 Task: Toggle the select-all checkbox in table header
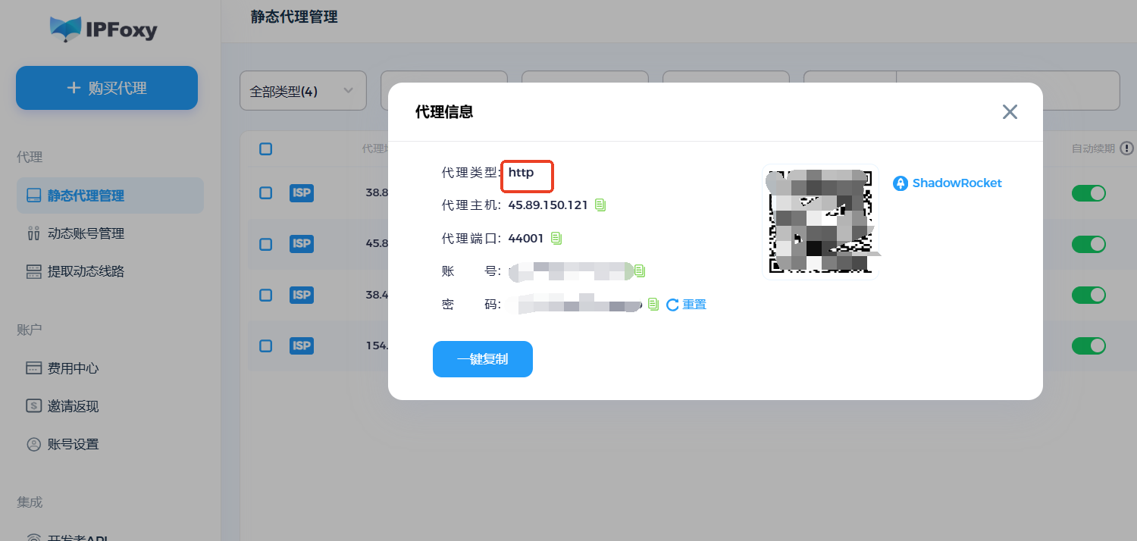[x=265, y=149]
